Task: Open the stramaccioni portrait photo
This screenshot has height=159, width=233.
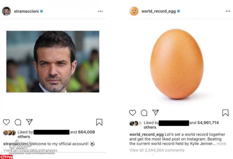Action: [53, 62]
